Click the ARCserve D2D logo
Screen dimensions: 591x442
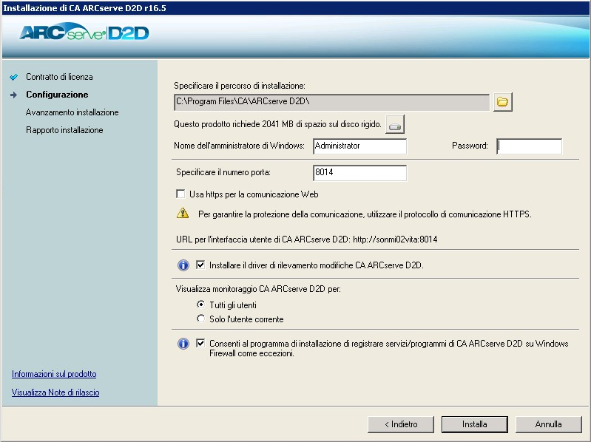pyautogui.click(x=84, y=33)
